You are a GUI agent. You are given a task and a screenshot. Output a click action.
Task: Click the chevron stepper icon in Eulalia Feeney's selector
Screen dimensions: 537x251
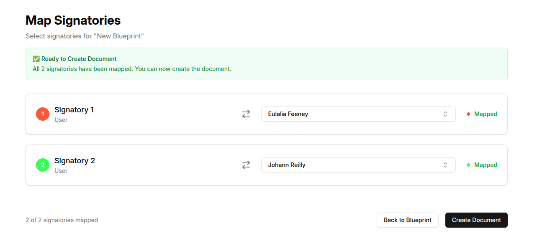coord(445,114)
